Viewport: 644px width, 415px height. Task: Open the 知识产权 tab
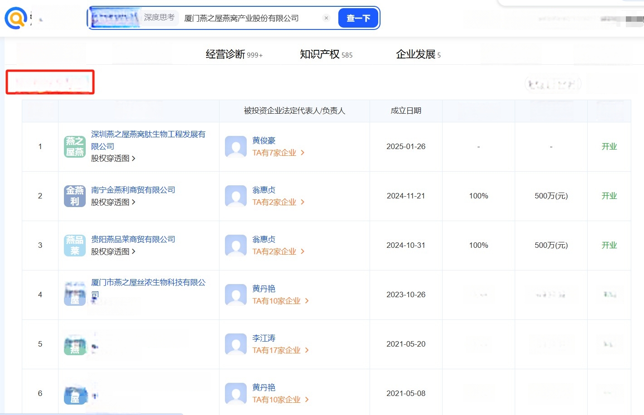point(326,54)
